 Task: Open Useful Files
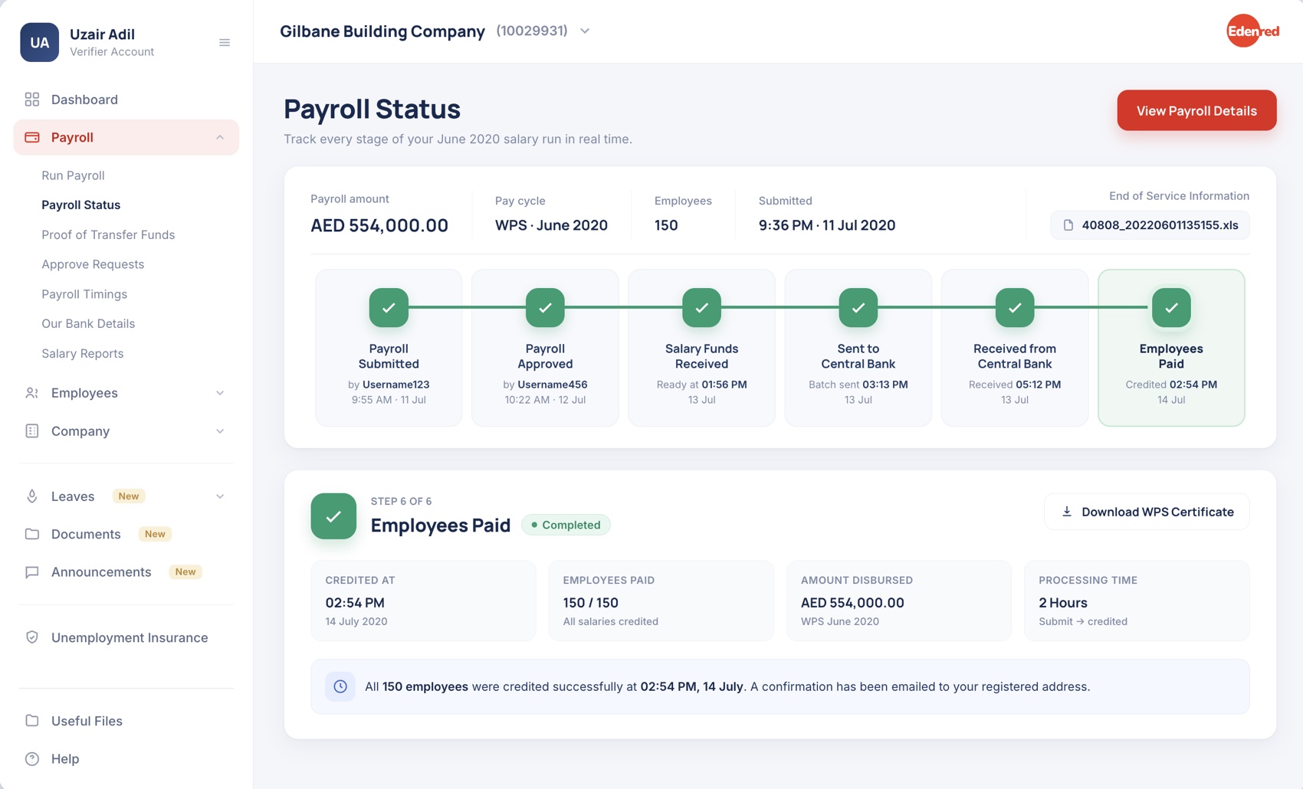click(x=126, y=721)
